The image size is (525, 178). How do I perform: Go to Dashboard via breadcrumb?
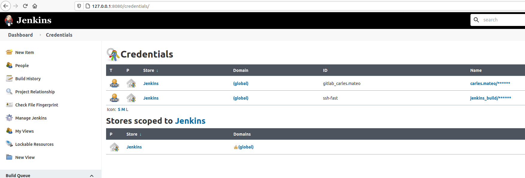pyautogui.click(x=20, y=35)
